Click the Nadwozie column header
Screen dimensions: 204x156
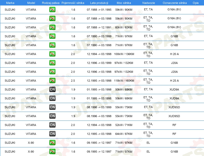click(x=149, y=3)
